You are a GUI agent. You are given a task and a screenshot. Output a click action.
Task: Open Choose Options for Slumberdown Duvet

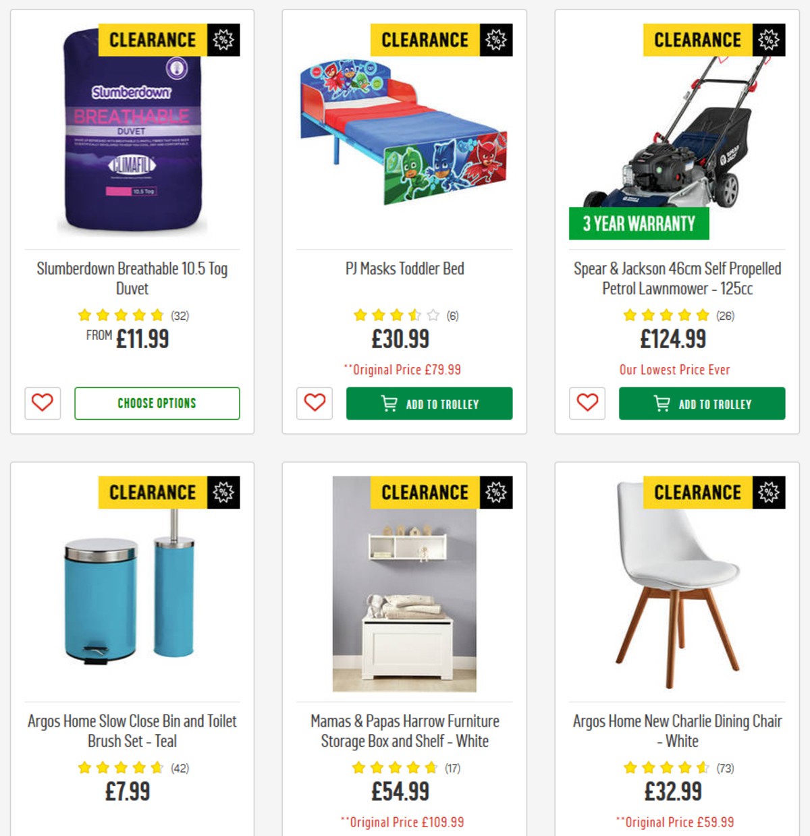pyautogui.click(x=156, y=403)
